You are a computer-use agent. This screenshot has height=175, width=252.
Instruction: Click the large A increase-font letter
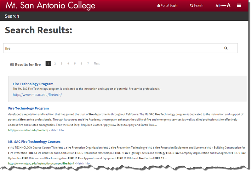point(229,5)
